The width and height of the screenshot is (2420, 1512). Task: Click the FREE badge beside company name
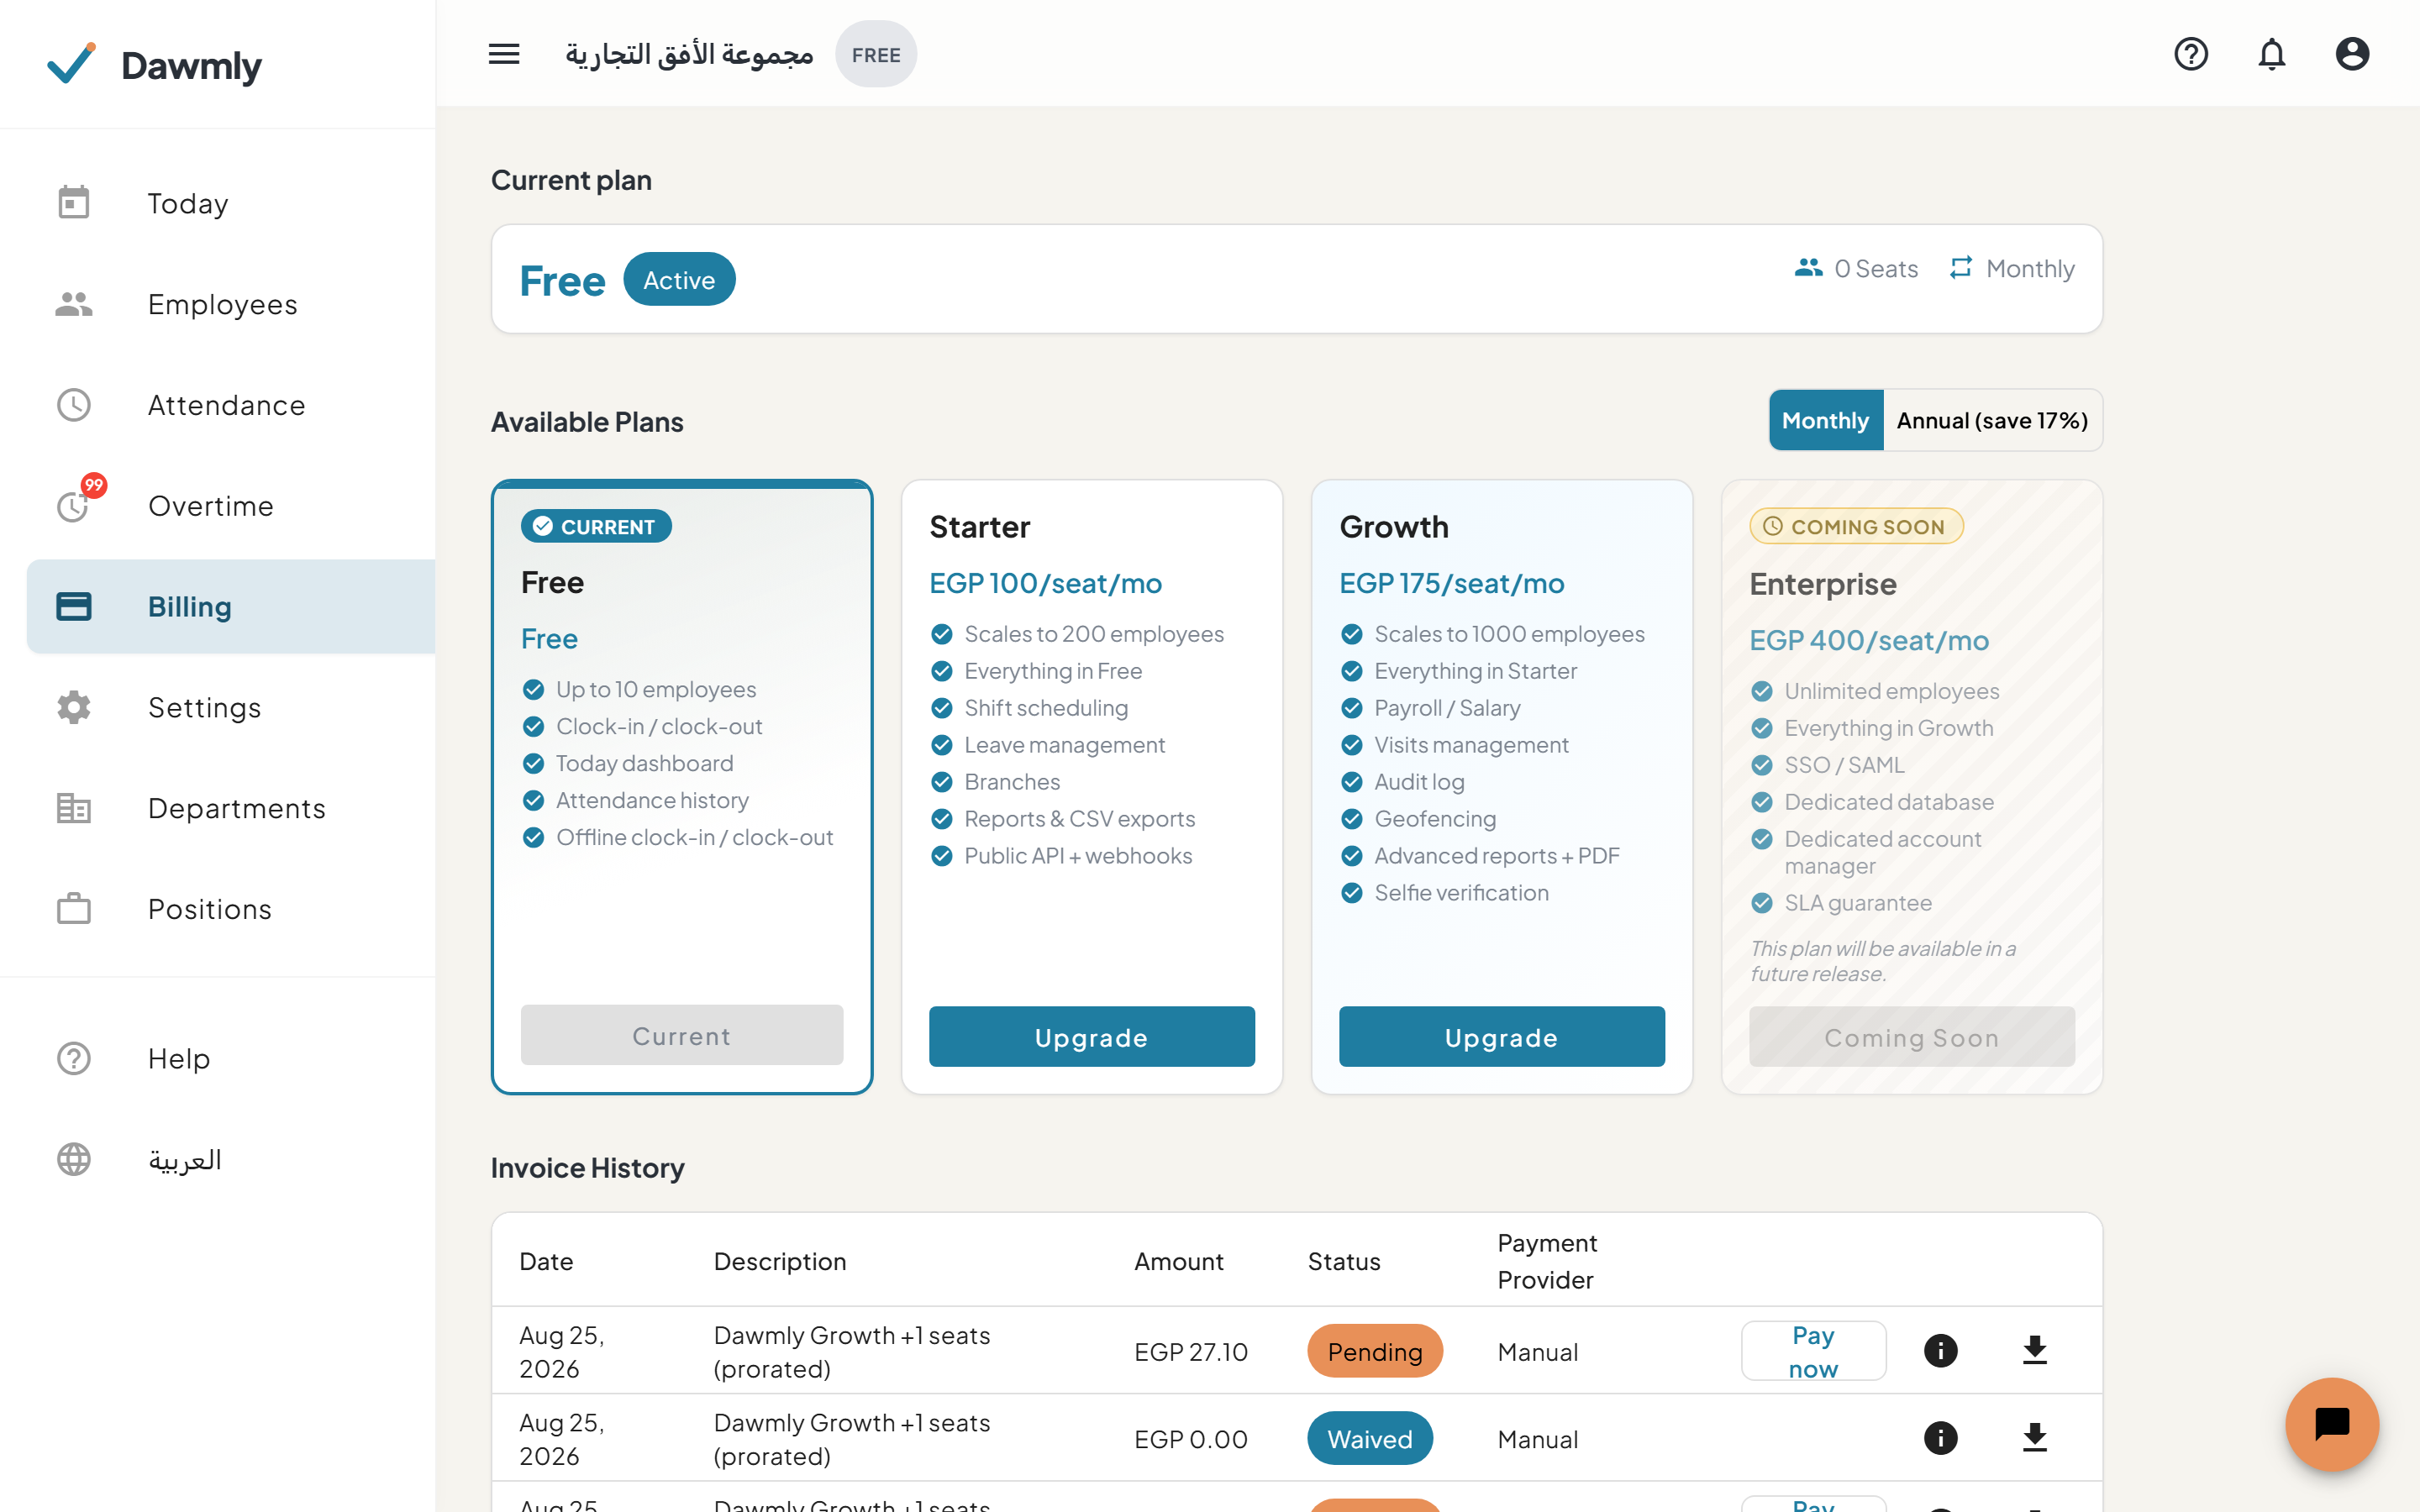click(876, 54)
